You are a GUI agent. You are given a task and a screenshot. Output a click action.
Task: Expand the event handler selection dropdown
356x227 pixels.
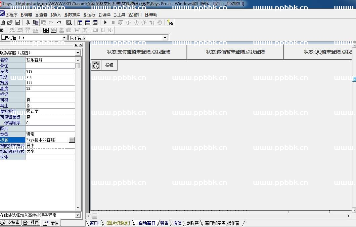point(78,215)
